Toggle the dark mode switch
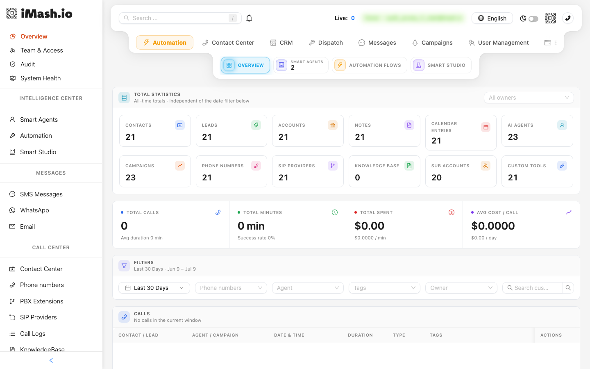Viewport: 590px width, 369px height. point(533,18)
